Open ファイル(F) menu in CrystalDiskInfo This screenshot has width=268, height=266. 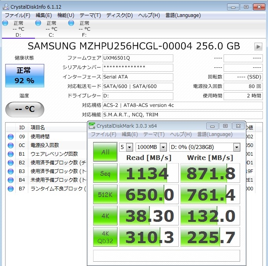(x=17, y=15)
